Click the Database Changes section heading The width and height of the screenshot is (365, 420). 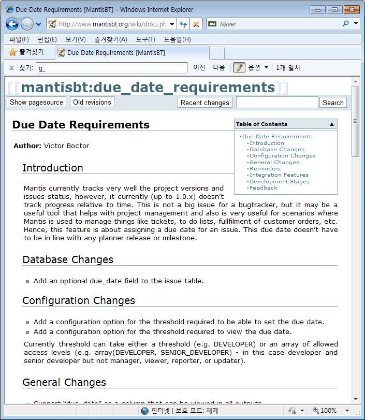pos(68,259)
